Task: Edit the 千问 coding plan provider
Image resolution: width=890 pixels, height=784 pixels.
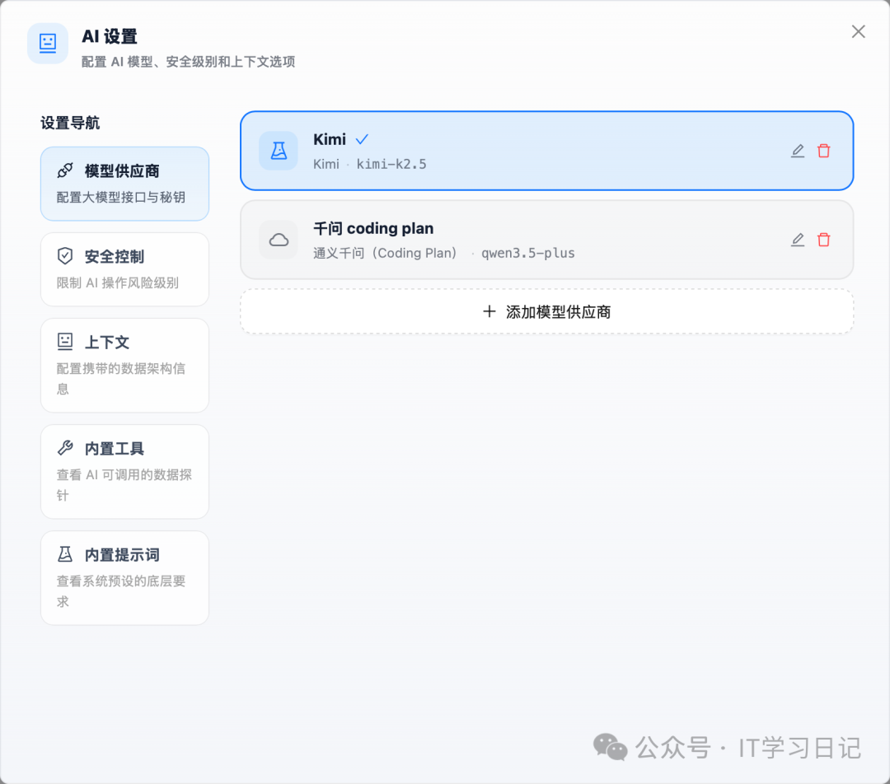Action: [x=798, y=240]
